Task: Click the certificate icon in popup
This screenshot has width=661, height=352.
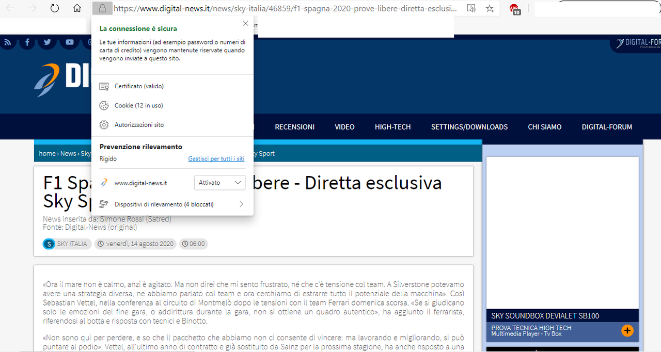Action: coord(104,86)
